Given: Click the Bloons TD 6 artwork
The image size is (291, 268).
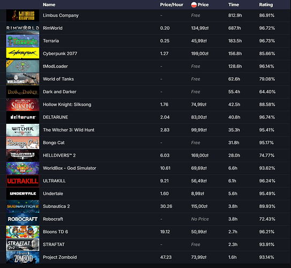Looking at the screenshot, I should (23, 232).
